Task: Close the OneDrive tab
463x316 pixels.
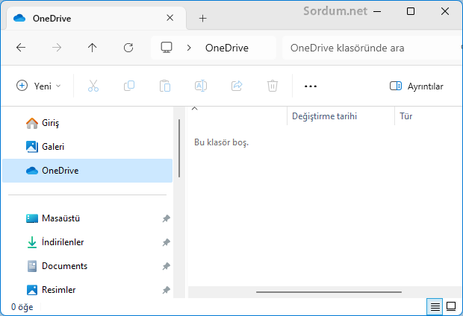Action: tap(170, 18)
